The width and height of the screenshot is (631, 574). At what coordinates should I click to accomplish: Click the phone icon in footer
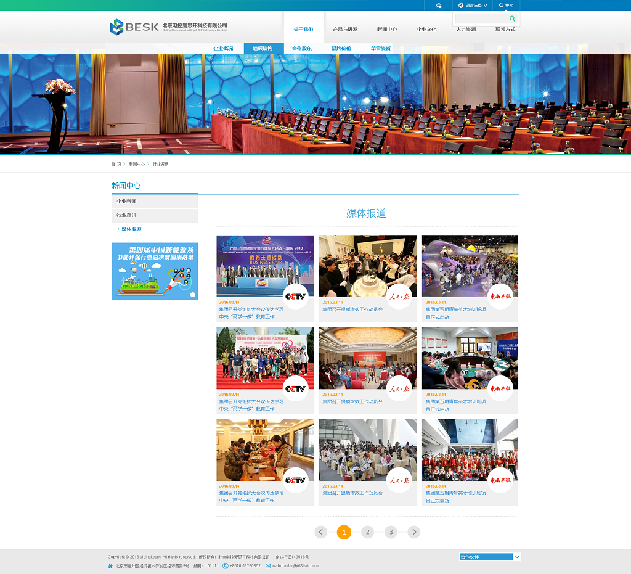226,565
